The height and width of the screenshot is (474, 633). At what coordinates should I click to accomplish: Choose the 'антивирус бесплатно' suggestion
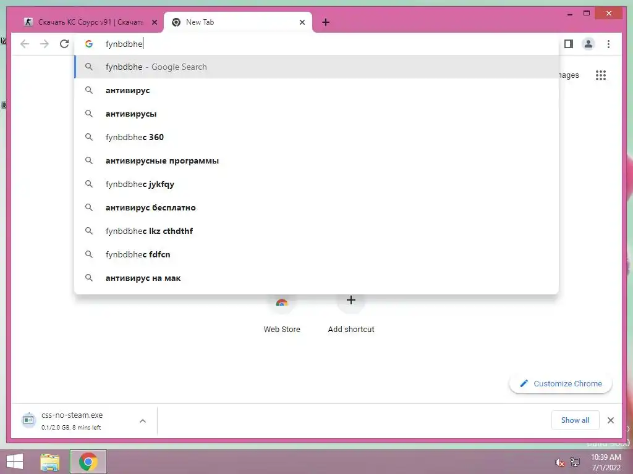[x=317, y=207]
